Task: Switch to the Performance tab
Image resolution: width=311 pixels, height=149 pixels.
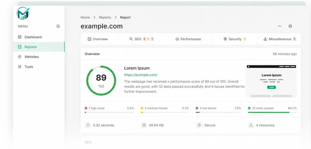Action: [x=188, y=39]
